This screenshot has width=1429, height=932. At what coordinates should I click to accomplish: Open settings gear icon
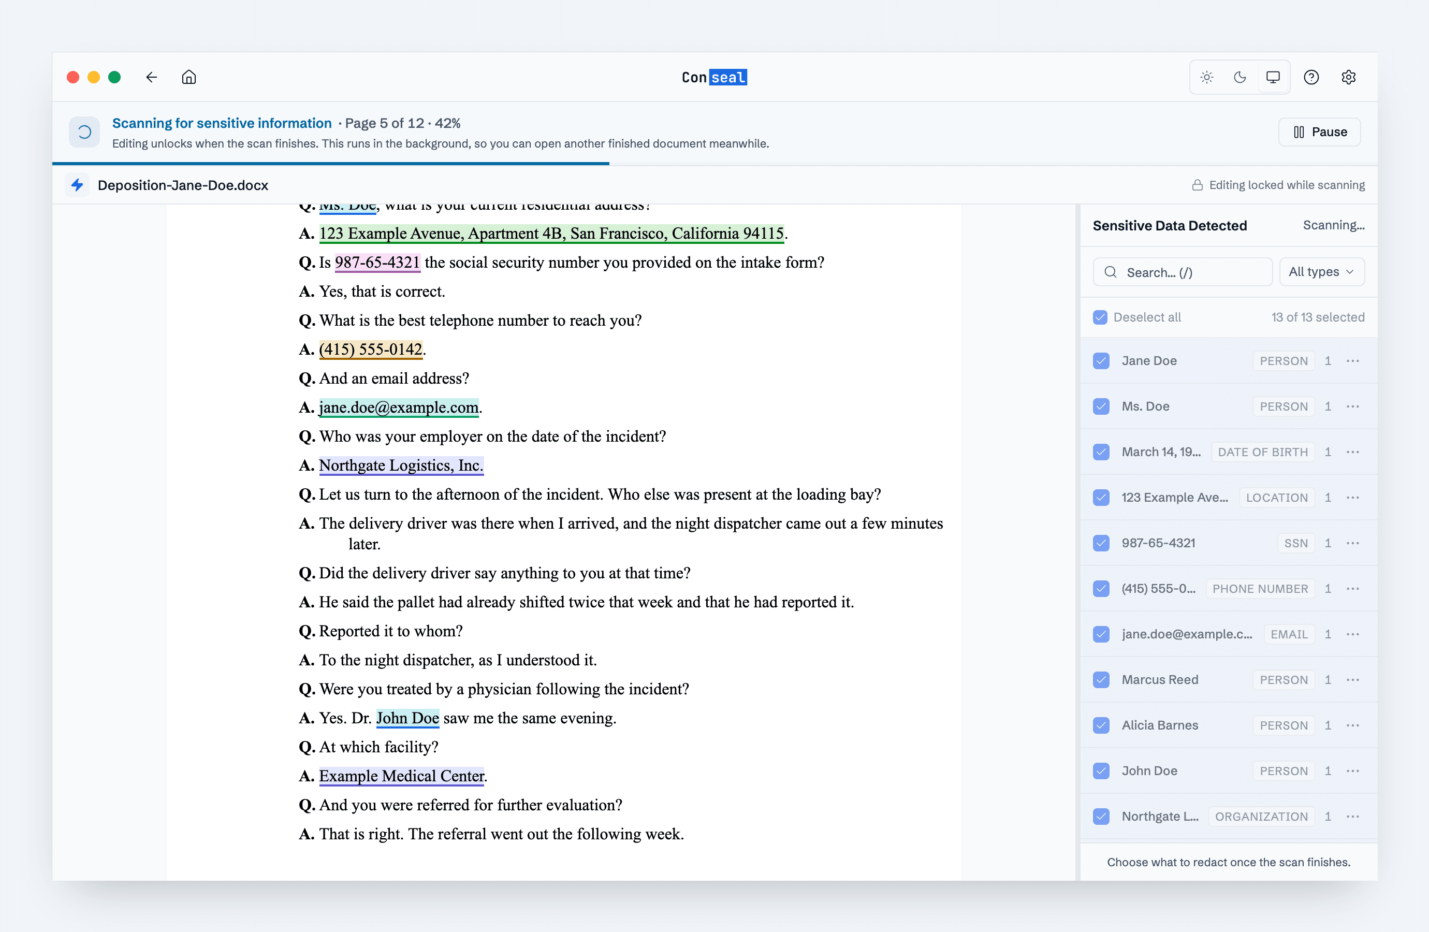(1349, 77)
